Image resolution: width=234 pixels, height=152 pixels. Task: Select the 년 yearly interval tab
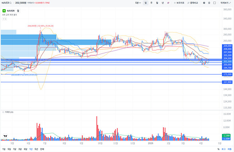pyautogui.click(x=163, y=3)
